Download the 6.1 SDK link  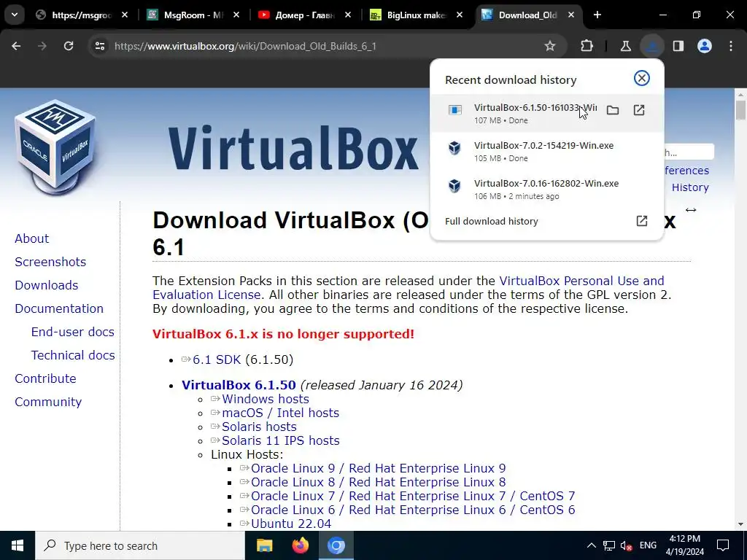click(x=216, y=359)
